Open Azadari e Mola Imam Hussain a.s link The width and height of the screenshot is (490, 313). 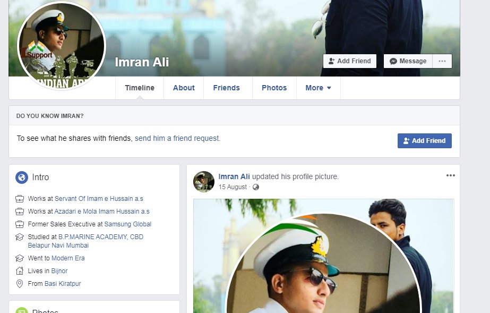pyautogui.click(x=102, y=212)
